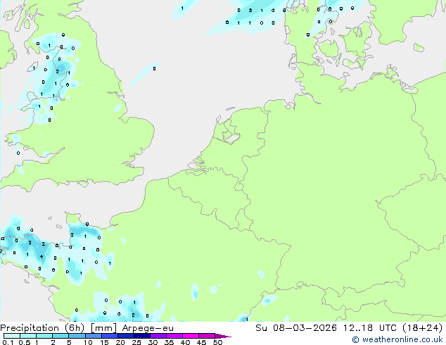446x345 pixels.
Task: Select the 0.5–1 mm legend color swatch
Action: coord(28,336)
